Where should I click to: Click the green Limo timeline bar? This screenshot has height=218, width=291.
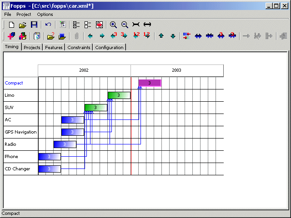(x=119, y=95)
